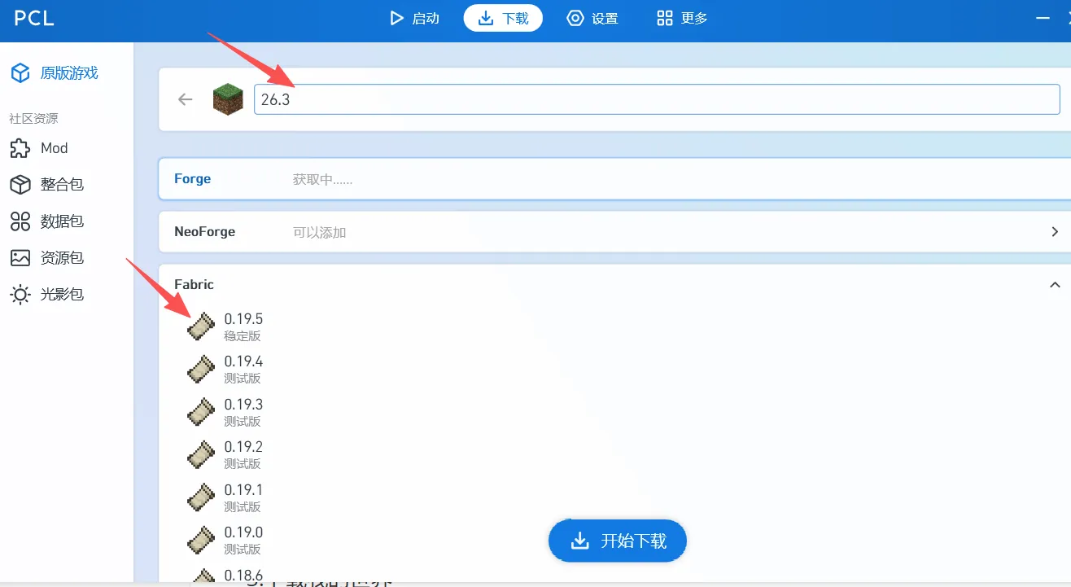Collapse the Fabric section chevron

point(1055,285)
